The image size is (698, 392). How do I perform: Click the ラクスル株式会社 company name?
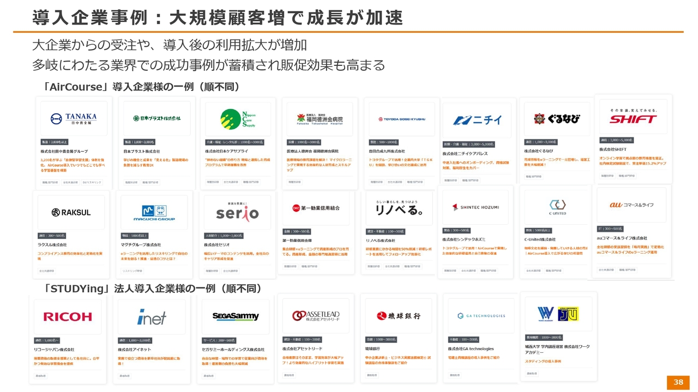[x=52, y=246]
